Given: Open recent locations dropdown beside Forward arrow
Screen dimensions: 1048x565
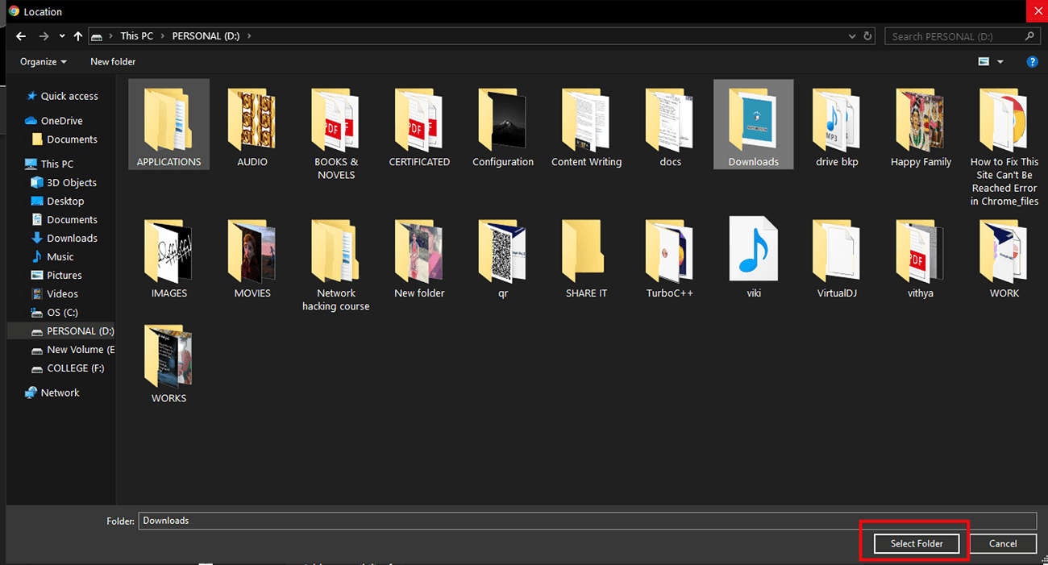Looking at the screenshot, I should click(61, 36).
